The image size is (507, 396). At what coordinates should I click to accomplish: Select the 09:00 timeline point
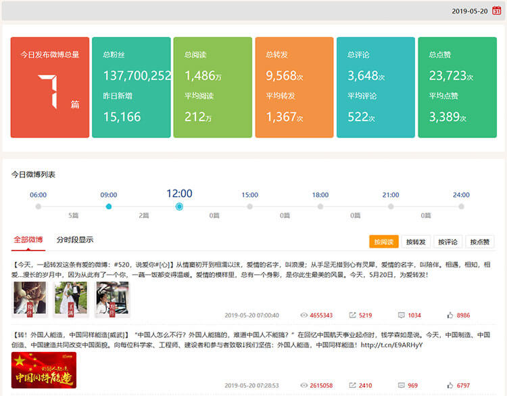[x=109, y=206]
